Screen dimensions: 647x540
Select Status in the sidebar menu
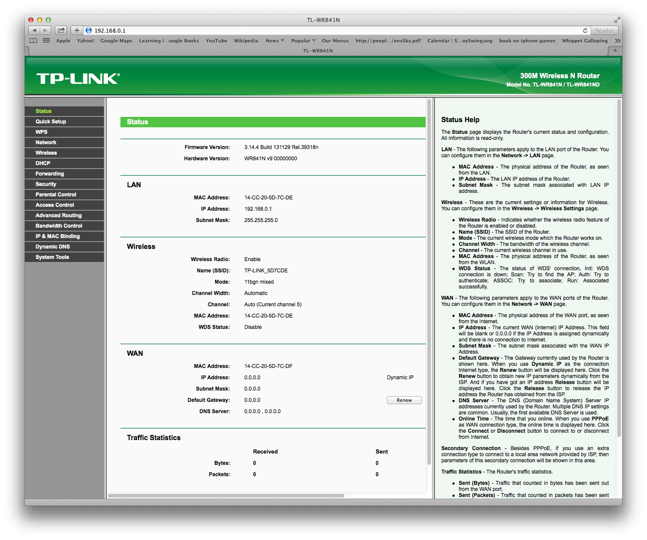coord(64,111)
